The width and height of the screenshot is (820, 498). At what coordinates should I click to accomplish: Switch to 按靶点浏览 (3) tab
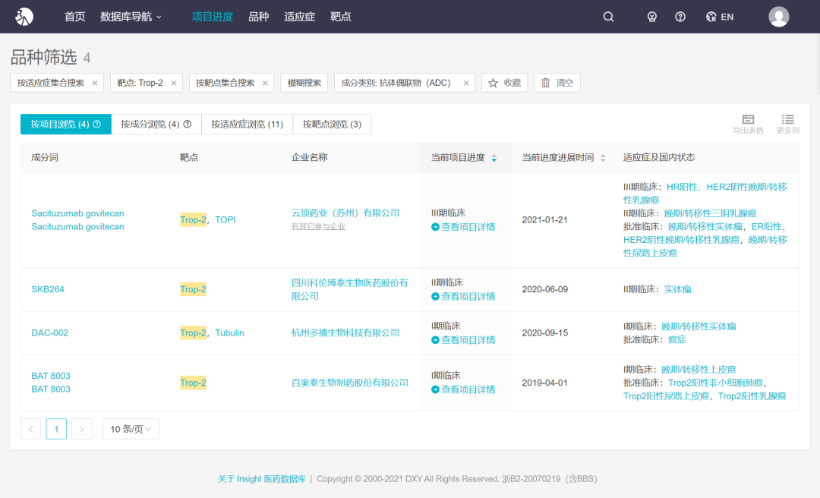(x=332, y=124)
